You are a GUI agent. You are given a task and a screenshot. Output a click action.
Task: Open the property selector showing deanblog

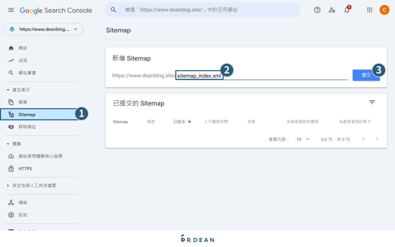click(43, 29)
